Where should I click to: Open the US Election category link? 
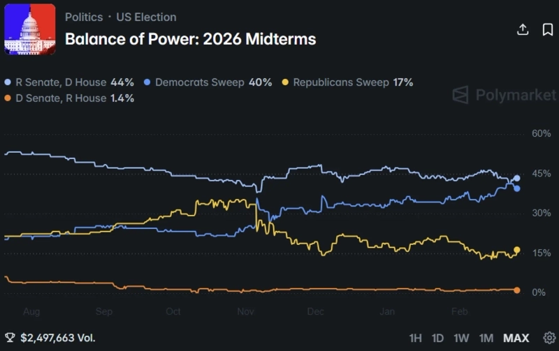146,17
